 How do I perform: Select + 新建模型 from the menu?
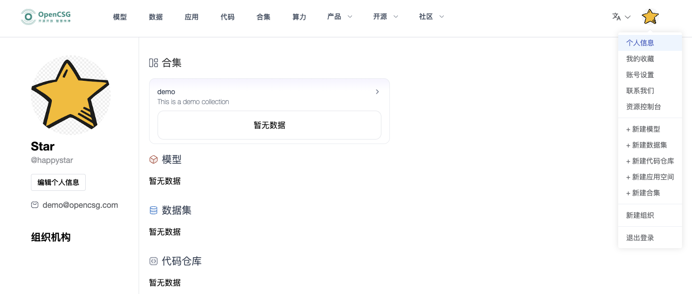[643, 129]
